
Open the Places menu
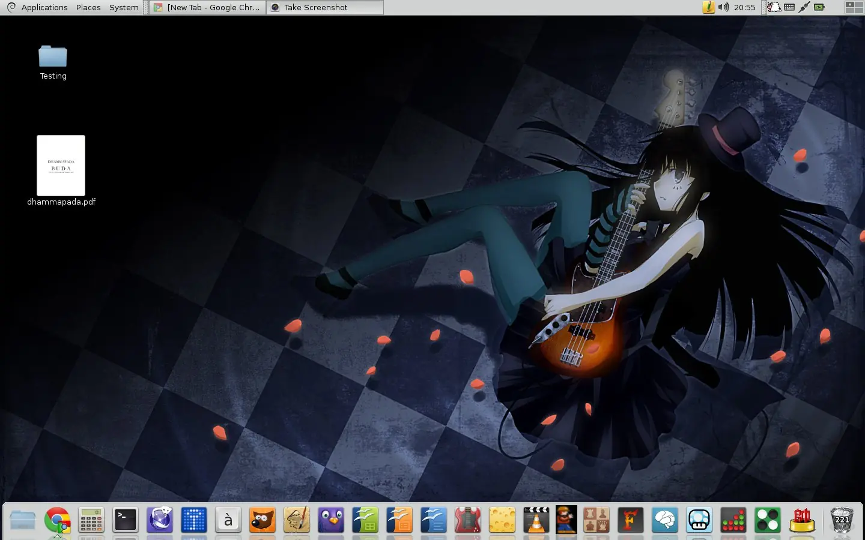point(88,7)
